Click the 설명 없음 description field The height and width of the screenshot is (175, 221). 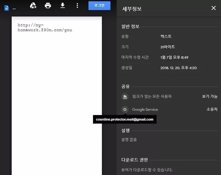[129, 140]
